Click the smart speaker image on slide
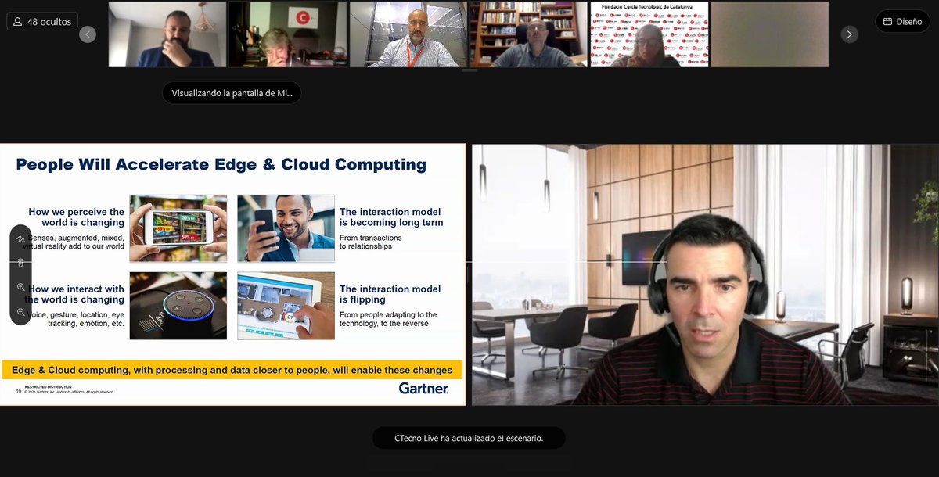This screenshot has width=939, height=477. pyautogui.click(x=178, y=306)
